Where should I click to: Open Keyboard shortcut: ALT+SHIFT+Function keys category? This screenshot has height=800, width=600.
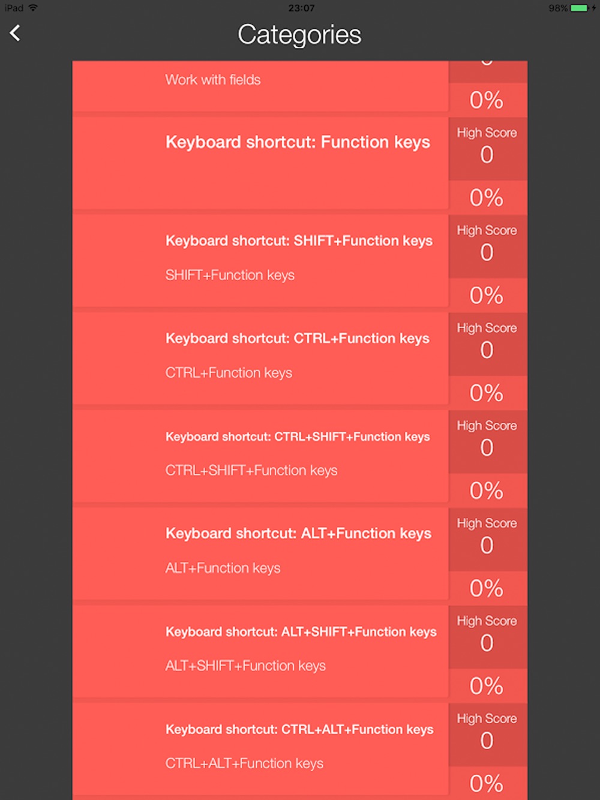(260, 652)
